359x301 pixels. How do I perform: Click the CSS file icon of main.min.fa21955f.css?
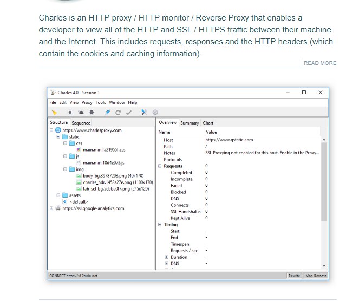tap(79, 150)
